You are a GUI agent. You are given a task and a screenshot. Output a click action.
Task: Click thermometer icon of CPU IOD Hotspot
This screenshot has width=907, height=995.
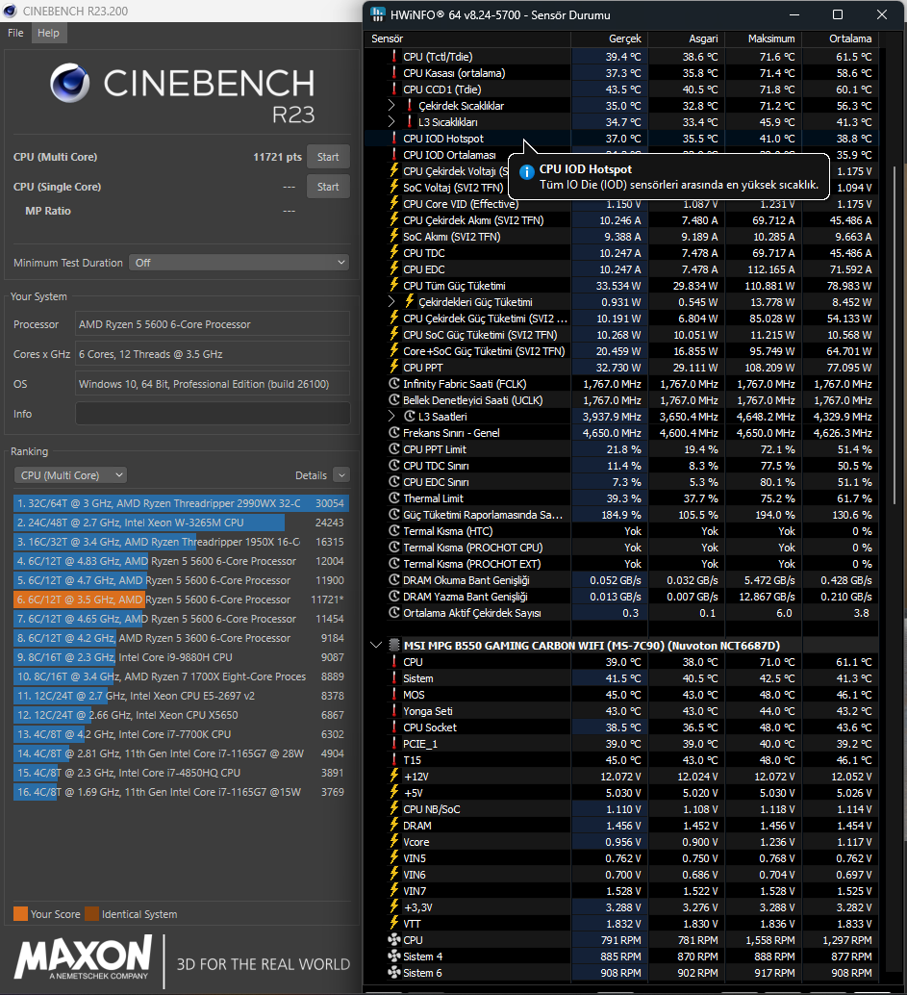(394, 139)
